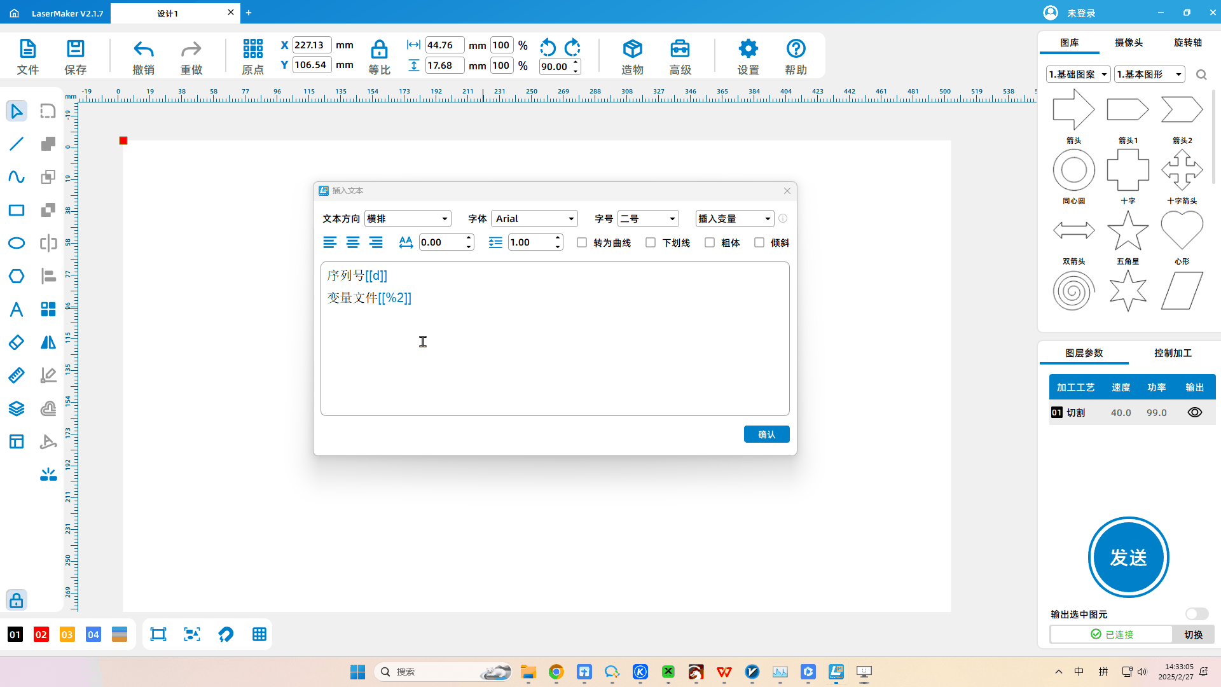The height and width of the screenshot is (687, 1221).
Task: Switch to the 图库 tab
Action: [1070, 43]
